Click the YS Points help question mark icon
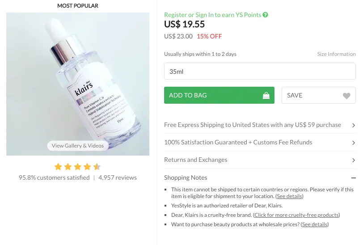363x245 pixels. point(266,15)
